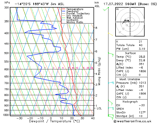Click the green wind barb at 300 hPa
Viewport: 159px width, 123px height.
[106, 9]
